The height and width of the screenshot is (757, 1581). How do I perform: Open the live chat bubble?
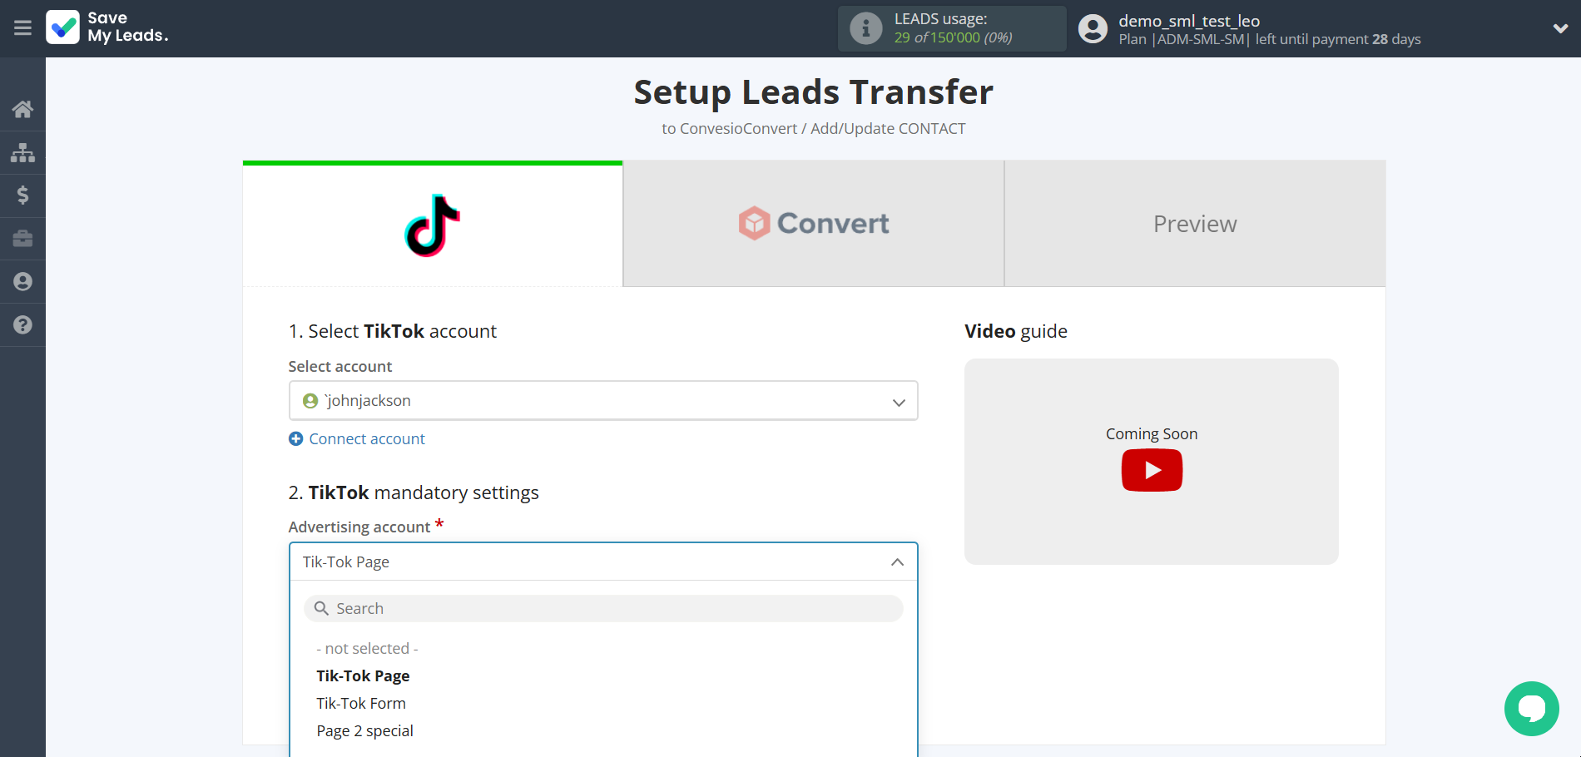tap(1531, 709)
